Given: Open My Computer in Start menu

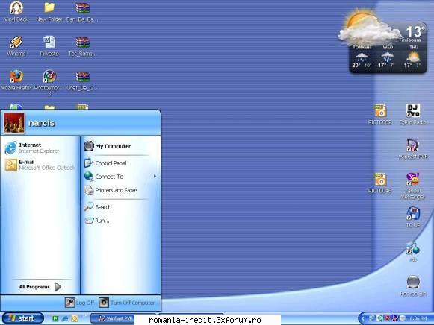Looking at the screenshot, I should pyautogui.click(x=108, y=146).
